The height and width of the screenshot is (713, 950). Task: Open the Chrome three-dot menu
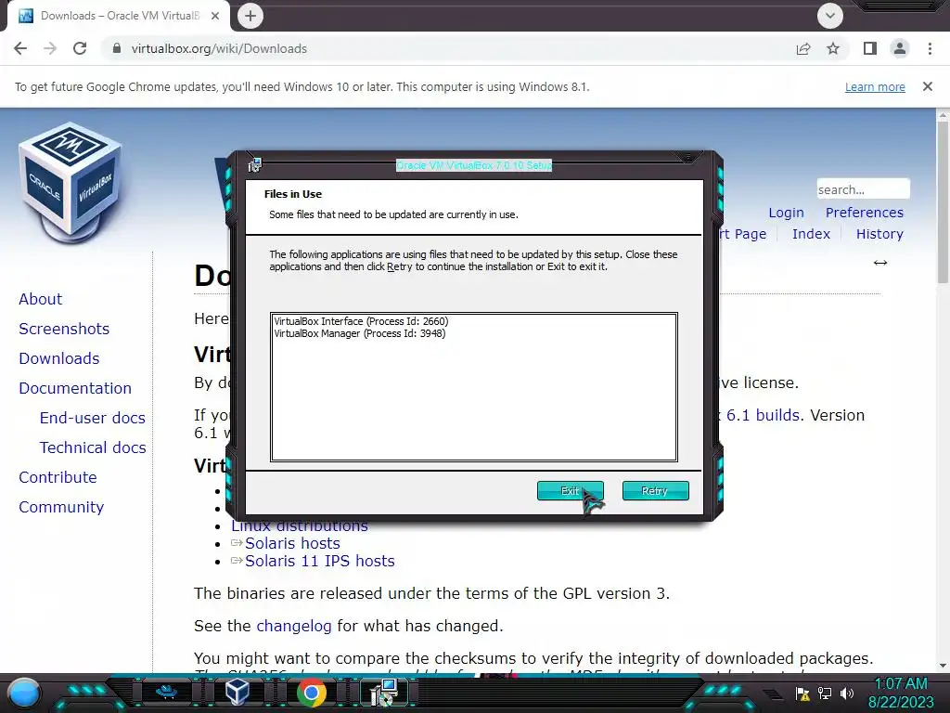[x=930, y=48]
